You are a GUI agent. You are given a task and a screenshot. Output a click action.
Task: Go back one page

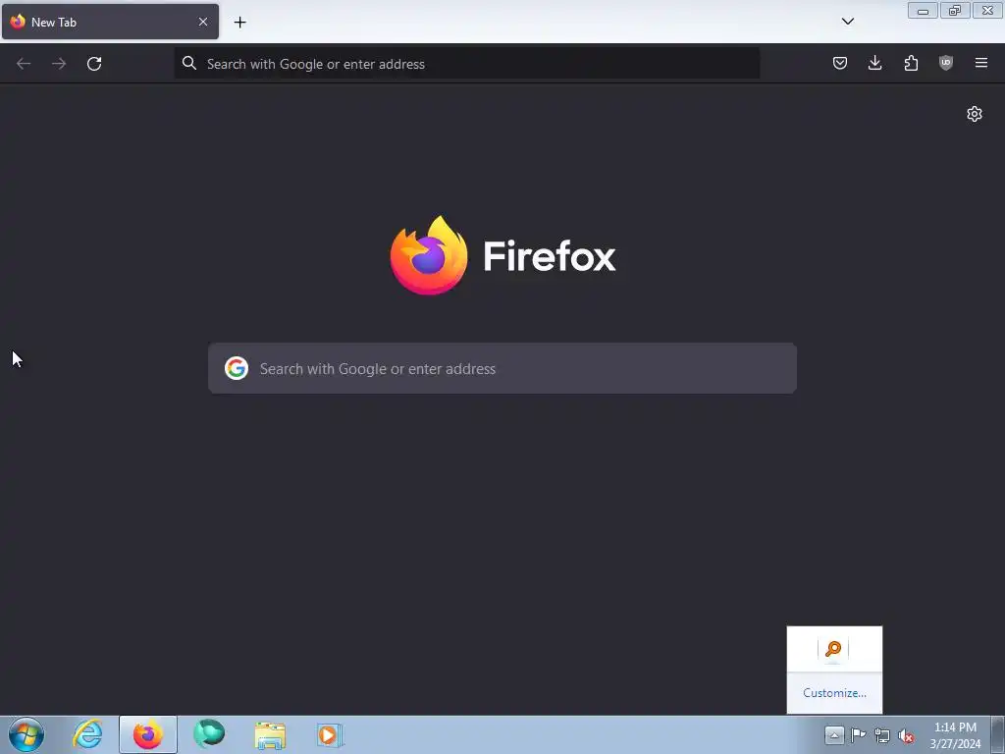point(24,64)
